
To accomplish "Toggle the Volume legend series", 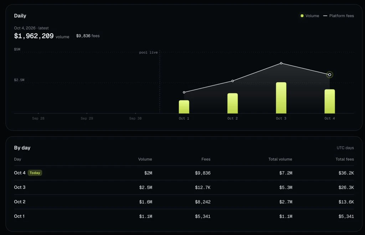I will pos(310,16).
